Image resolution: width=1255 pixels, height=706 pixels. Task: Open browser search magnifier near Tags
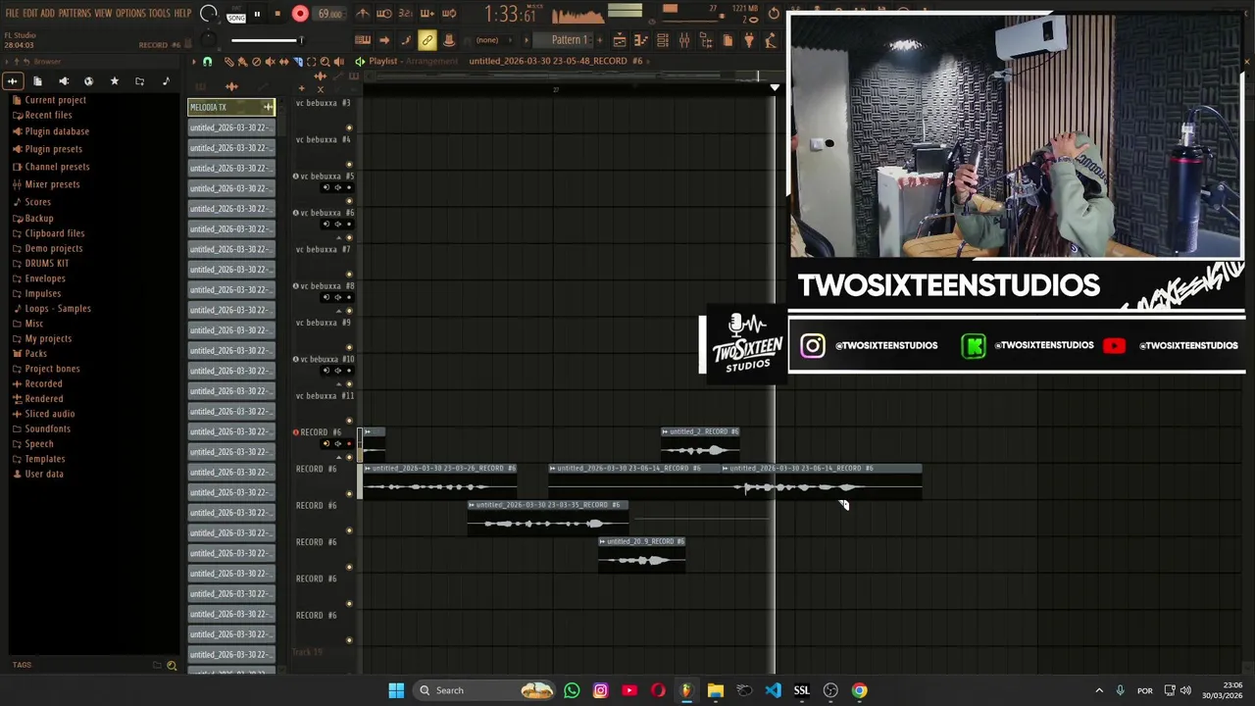[172, 666]
